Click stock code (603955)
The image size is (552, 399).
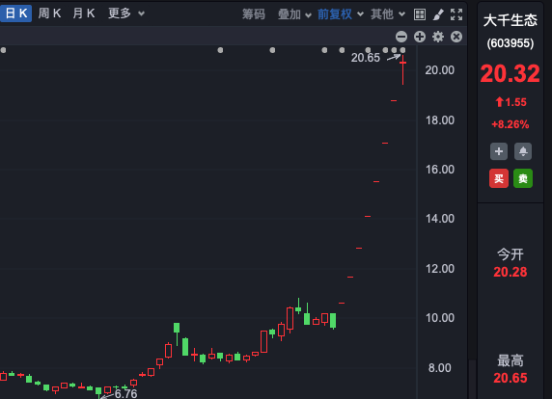[x=511, y=43]
